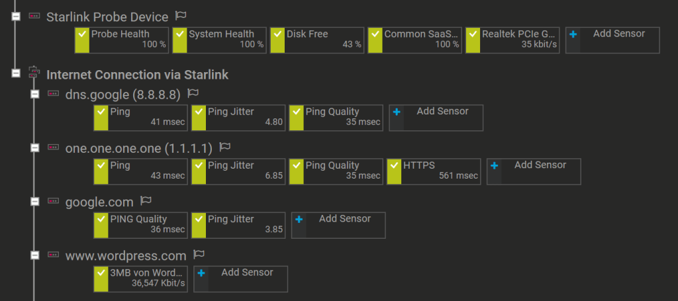Click the HTTPS sensor status checkmark
This screenshot has height=301, width=678.
[395, 166]
